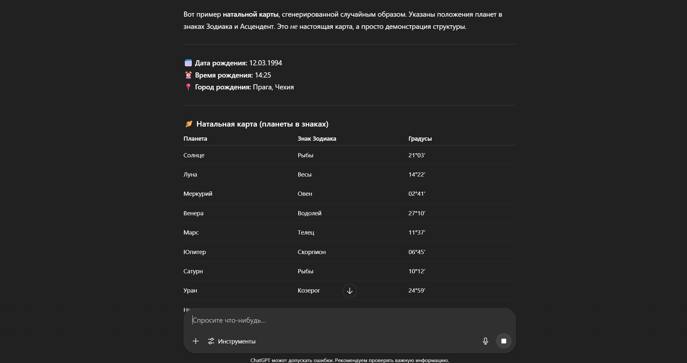Select the Солнце row planet name
This screenshot has width=687, height=363.
pyautogui.click(x=194, y=155)
